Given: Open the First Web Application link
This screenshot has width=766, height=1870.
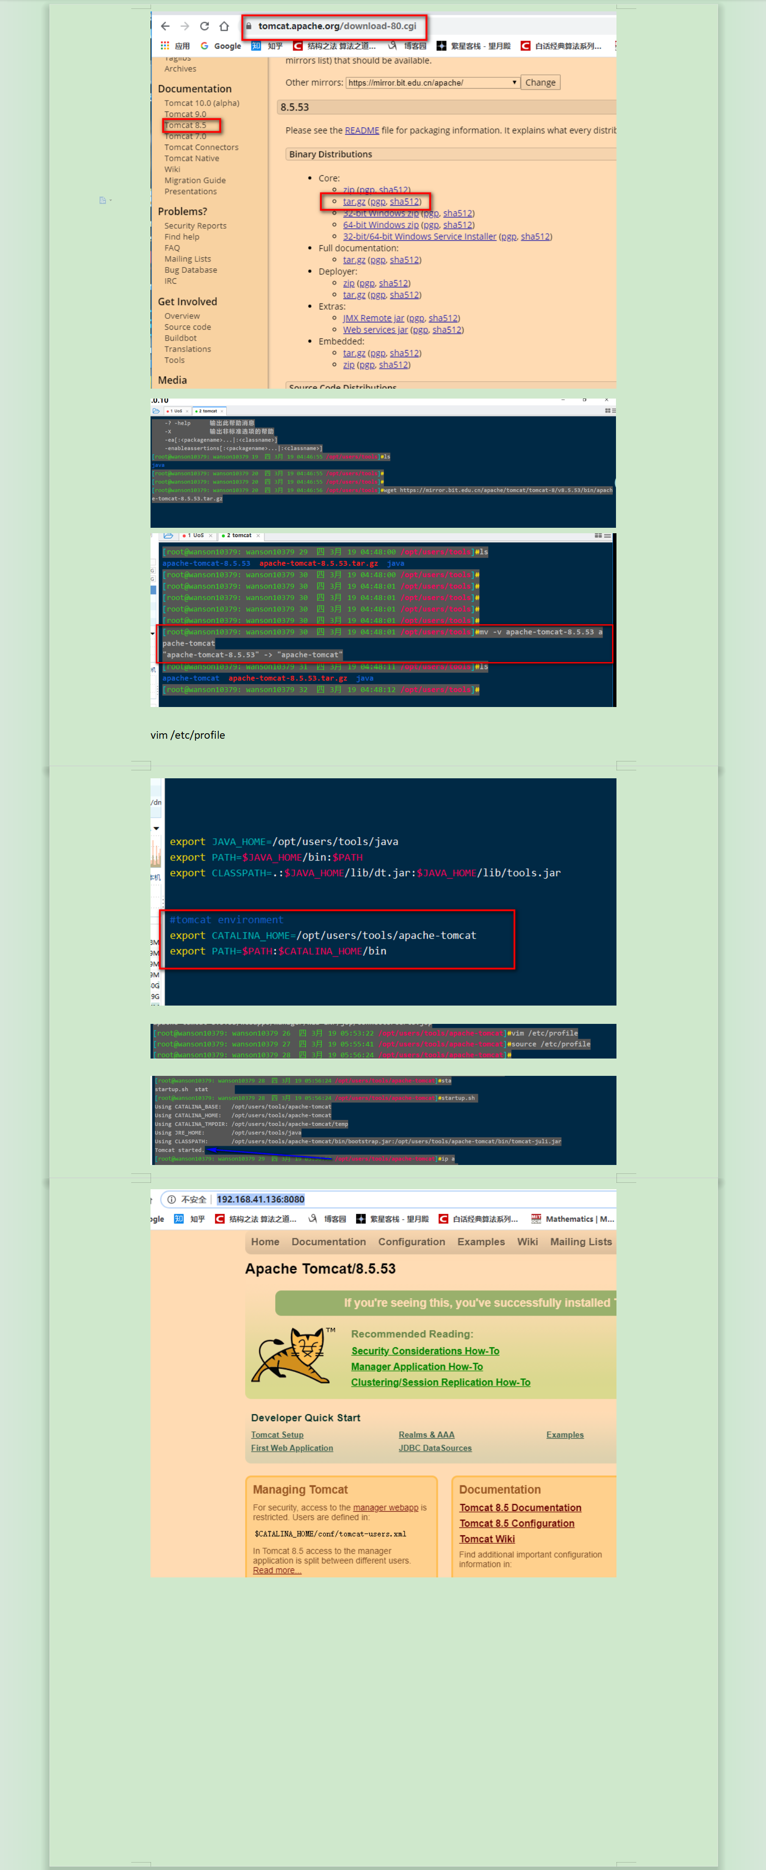Looking at the screenshot, I should tap(292, 1448).
